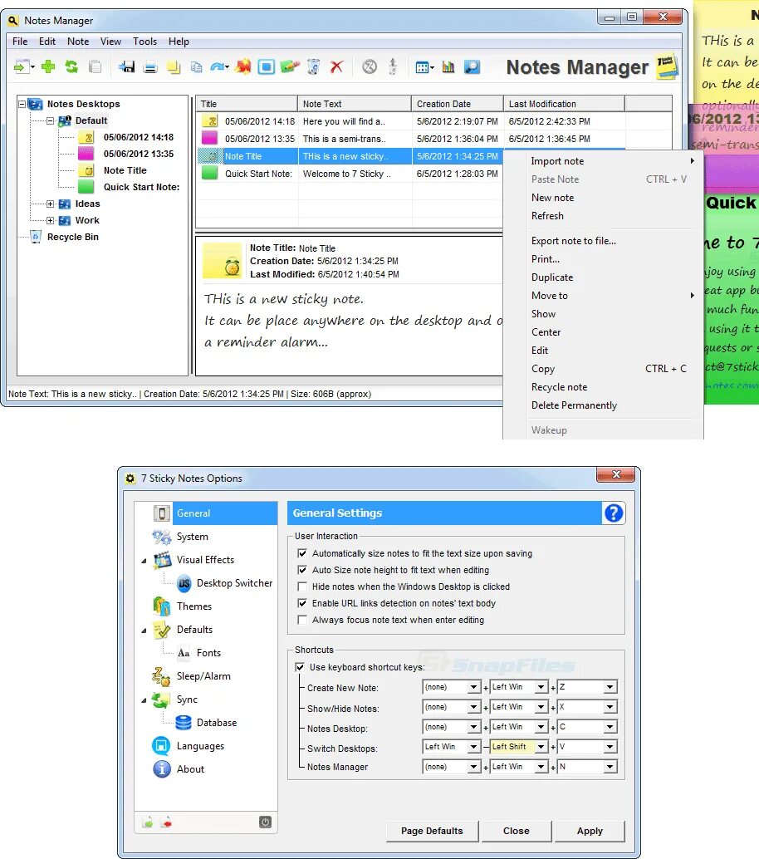Click the recycle bin toolbar icon
This screenshot has width=759, height=859.
(313, 66)
